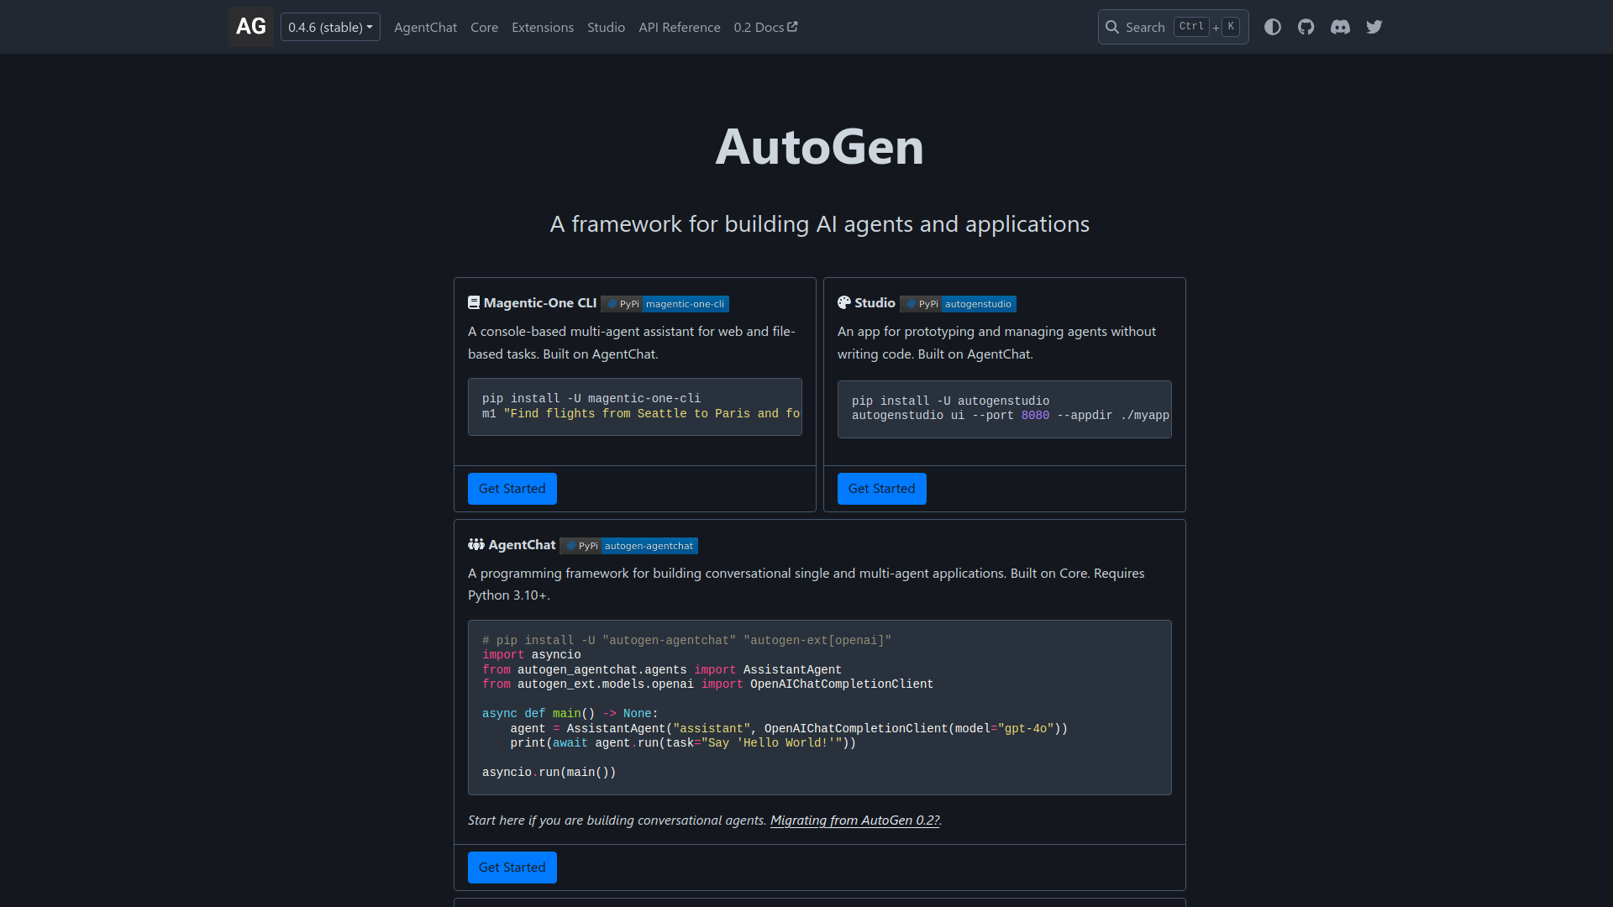The image size is (1613, 907).
Task: Click Get Started for Magentic-One CLI
Action: pyautogui.click(x=512, y=489)
